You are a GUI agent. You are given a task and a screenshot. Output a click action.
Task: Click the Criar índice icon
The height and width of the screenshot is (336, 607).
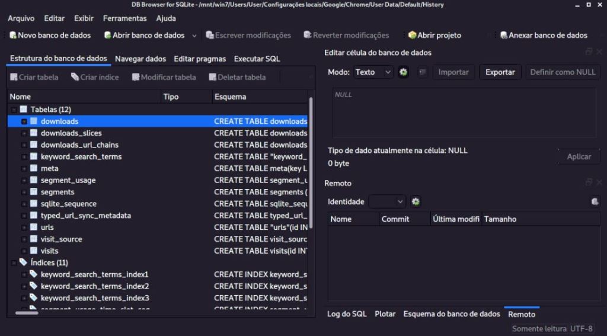coord(75,77)
